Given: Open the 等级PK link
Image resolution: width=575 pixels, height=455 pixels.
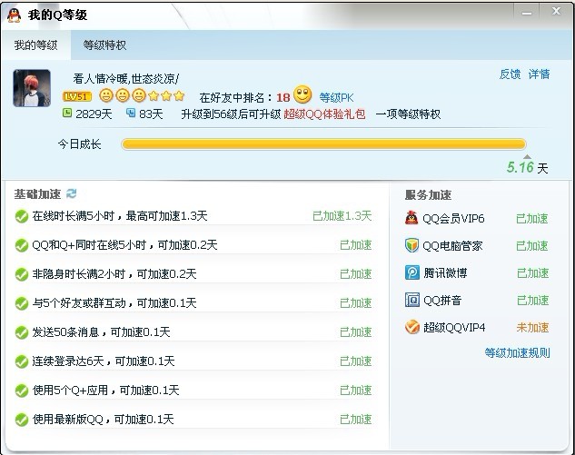Looking at the screenshot, I should 336,97.
